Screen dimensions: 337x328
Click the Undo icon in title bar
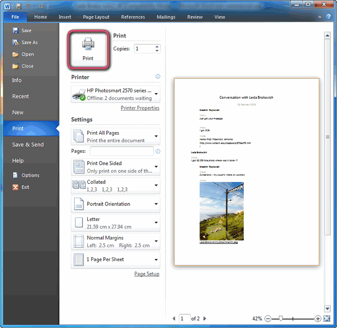28,6
